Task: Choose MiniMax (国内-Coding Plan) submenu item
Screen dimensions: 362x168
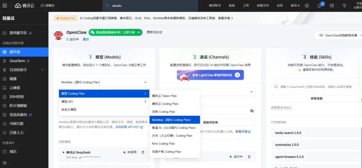Action: click(175, 120)
